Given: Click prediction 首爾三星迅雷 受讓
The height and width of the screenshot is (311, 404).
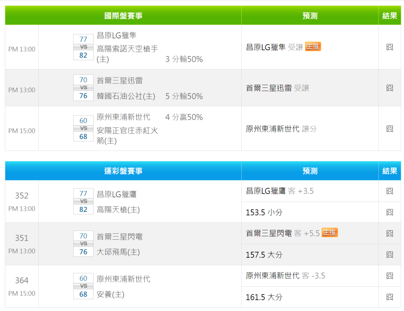Looking at the screenshot, I should 278,88.
